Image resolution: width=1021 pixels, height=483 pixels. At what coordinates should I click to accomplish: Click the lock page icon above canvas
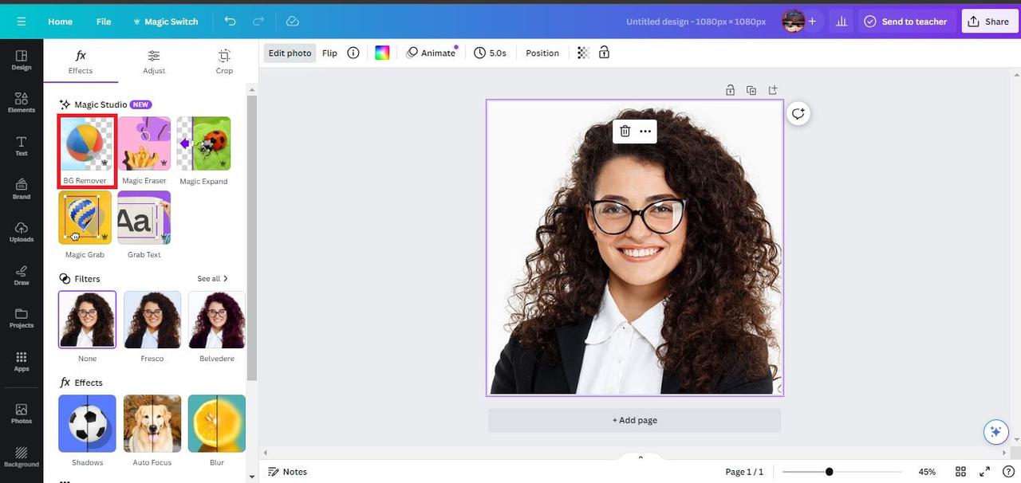tap(730, 90)
